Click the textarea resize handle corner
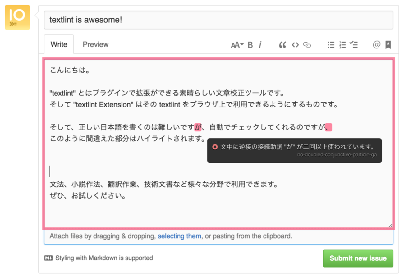404x279 pixels. [x=390, y=226]
